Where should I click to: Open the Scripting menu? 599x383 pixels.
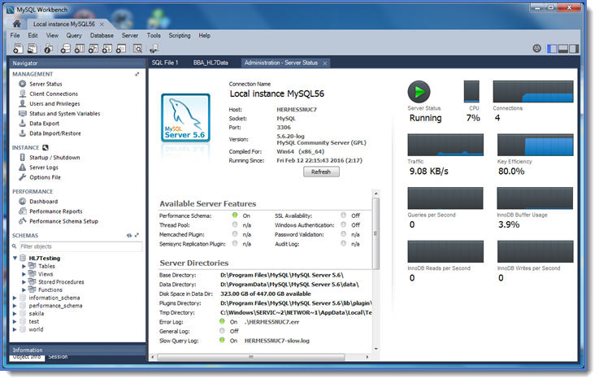(179, 35)
